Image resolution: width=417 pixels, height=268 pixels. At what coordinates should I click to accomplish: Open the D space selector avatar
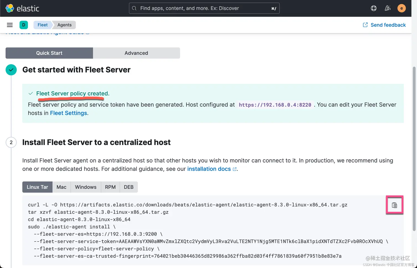pyautogui.click(x=24, y=25)
